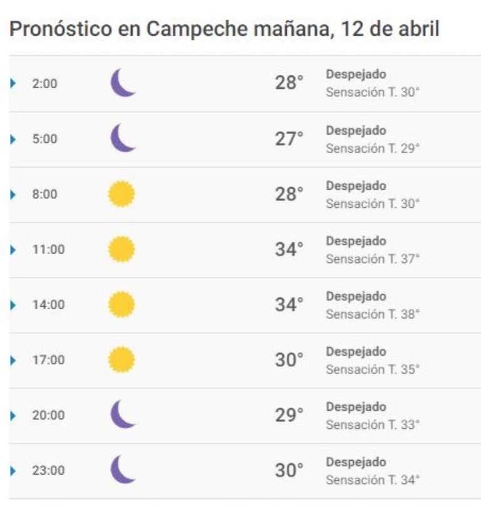
Task: Click the sun icon for 17:00
Action: [122, 359]
